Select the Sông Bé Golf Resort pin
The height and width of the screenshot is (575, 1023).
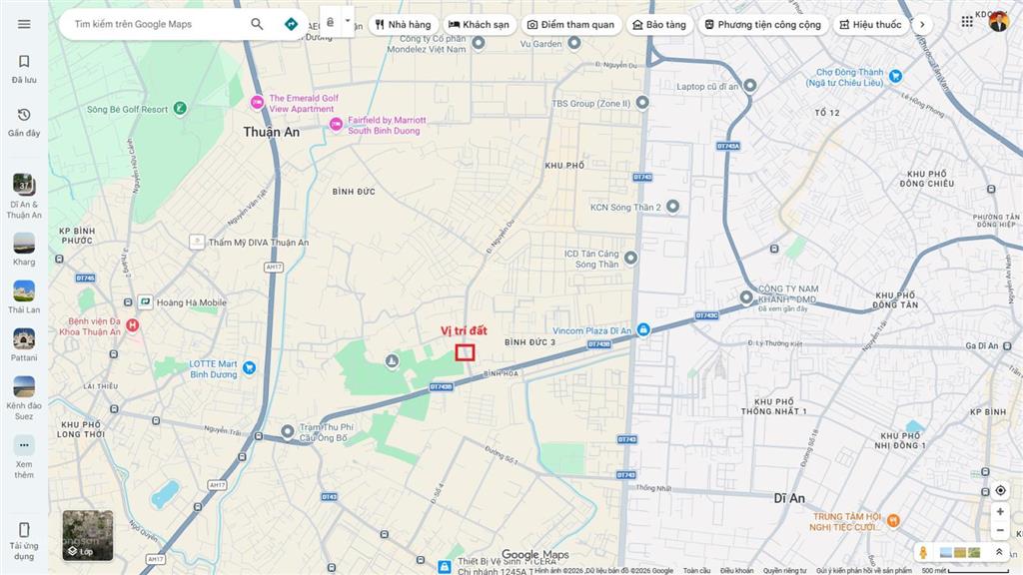click(x=180, y=109)
